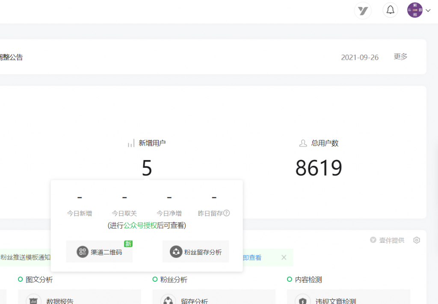The image size is (438, 304).
Task: Click the 公众号授权 link
Action: point(140,225)
